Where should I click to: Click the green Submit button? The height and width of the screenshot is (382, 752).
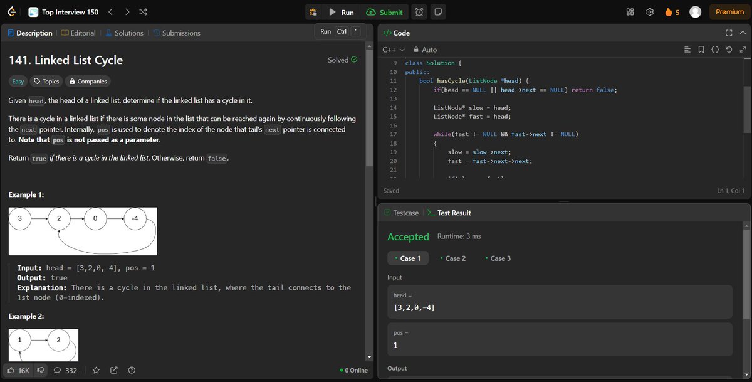(x=385, y=11)
